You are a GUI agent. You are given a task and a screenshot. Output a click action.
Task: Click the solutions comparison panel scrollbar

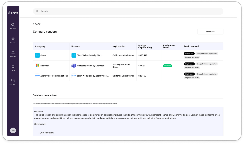click(x=223, y=122)
